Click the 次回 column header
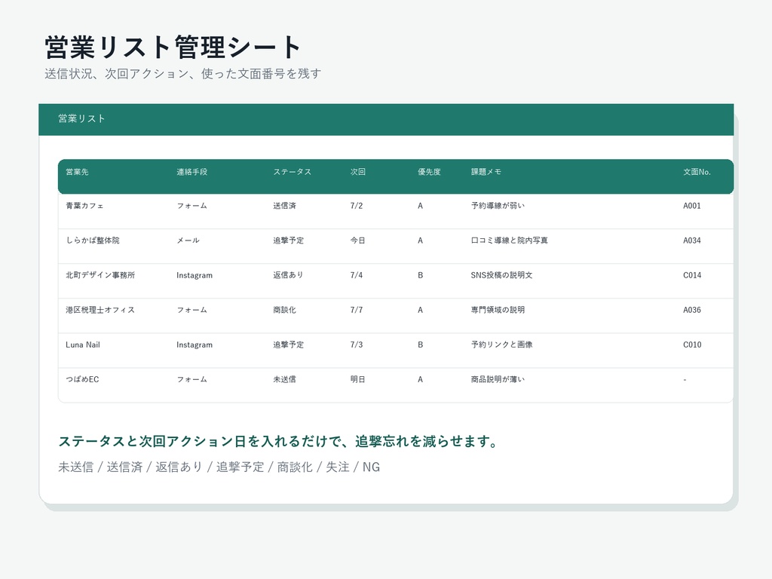772x579 pixels. click(x=358, y=172)
